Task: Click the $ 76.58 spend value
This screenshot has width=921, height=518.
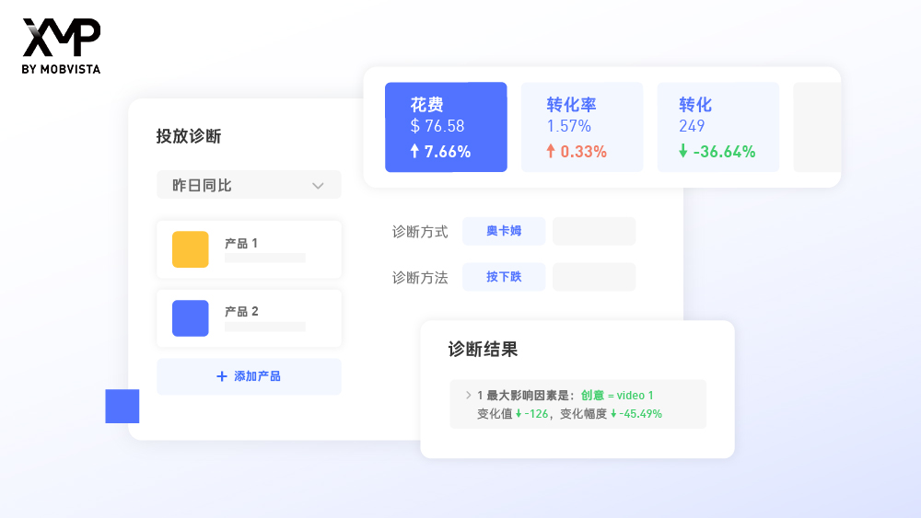Action: click(x=437, y=126)
